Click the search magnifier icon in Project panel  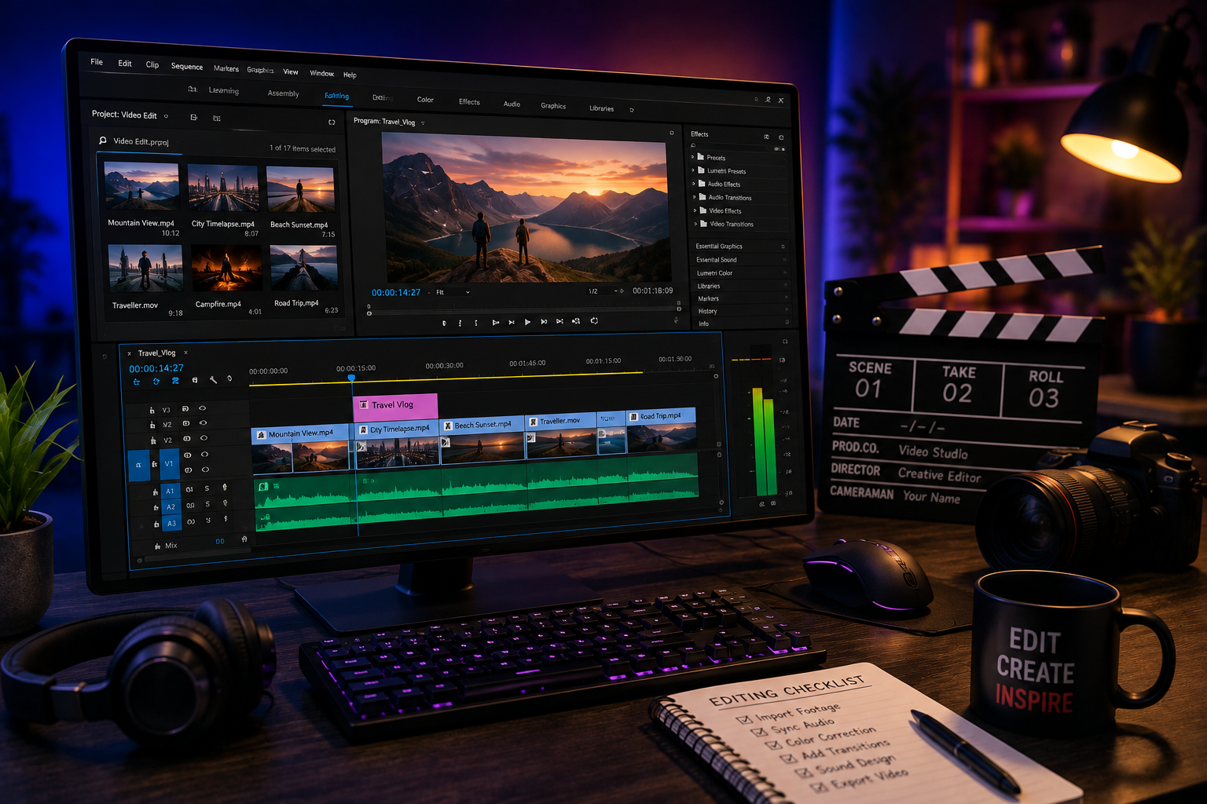point(102,141)
